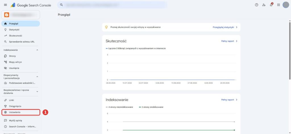Open the user management icon in the header
Screen dimensions: 291x134
click(264, 5)
